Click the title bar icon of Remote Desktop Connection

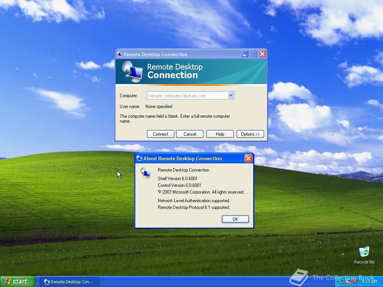pyautogui.click(x=119, y=54)
